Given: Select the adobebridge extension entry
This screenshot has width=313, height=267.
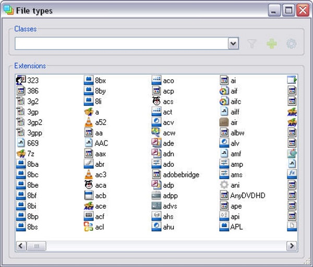Looking at the screenshot, I should [x=180, y=175].
